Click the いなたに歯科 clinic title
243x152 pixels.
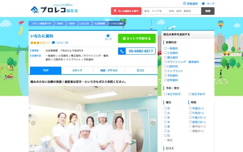coord(42,36)
